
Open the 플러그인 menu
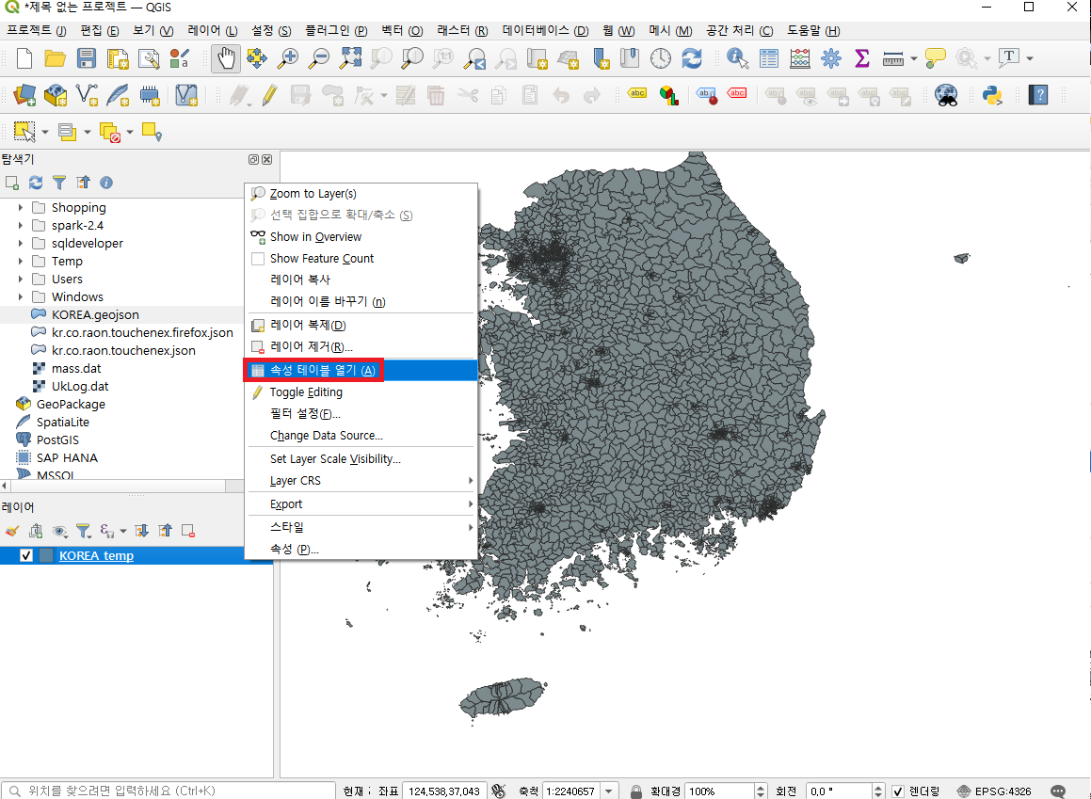tap(336, 31)
